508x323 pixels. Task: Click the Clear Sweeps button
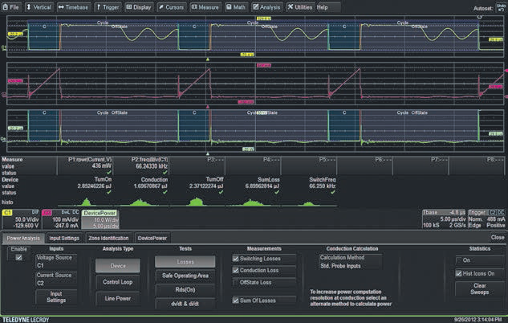coord(479,288)
